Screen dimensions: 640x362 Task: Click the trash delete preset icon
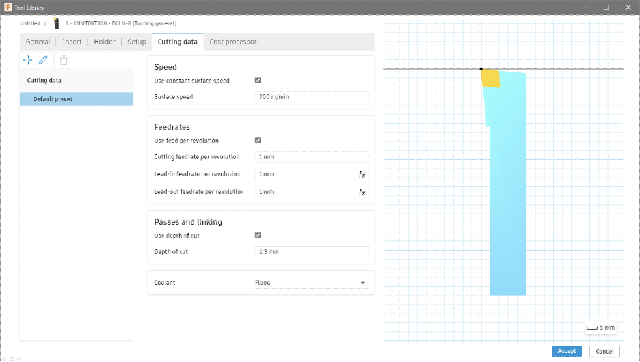click(64, 60)
